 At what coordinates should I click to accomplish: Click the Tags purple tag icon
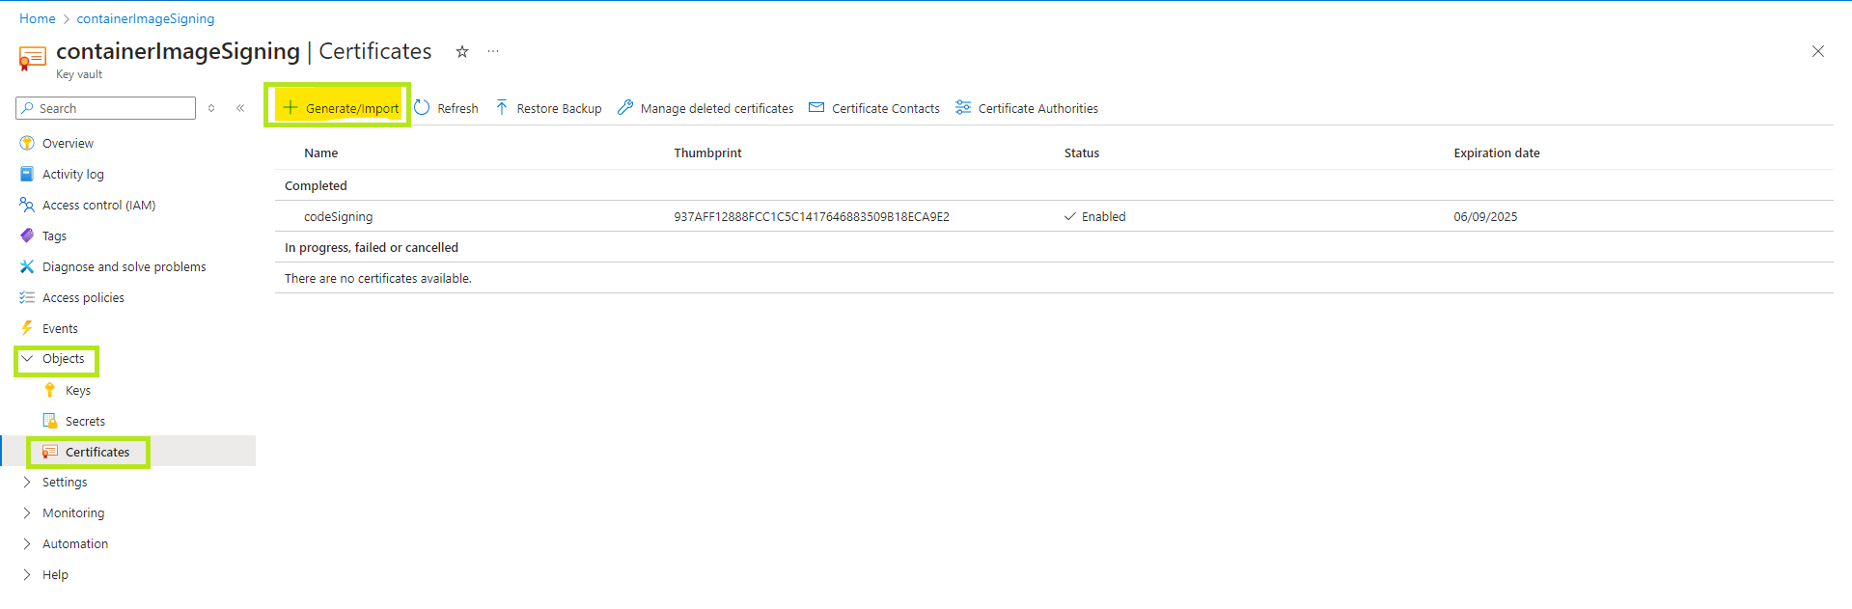click(27, 235)
